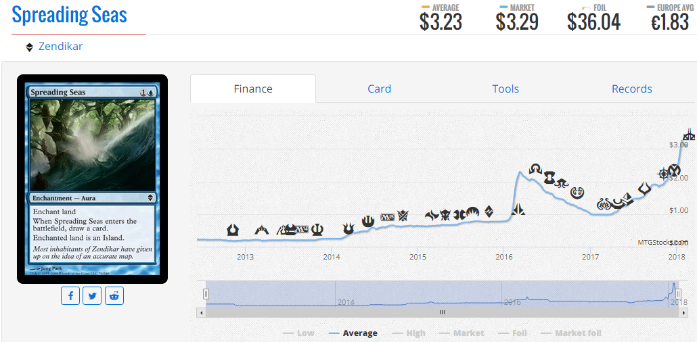This screenshot has width=697, height=342.
Task: Click the Kaladesh set symbol on chart
Action: [x=577, y=193]
